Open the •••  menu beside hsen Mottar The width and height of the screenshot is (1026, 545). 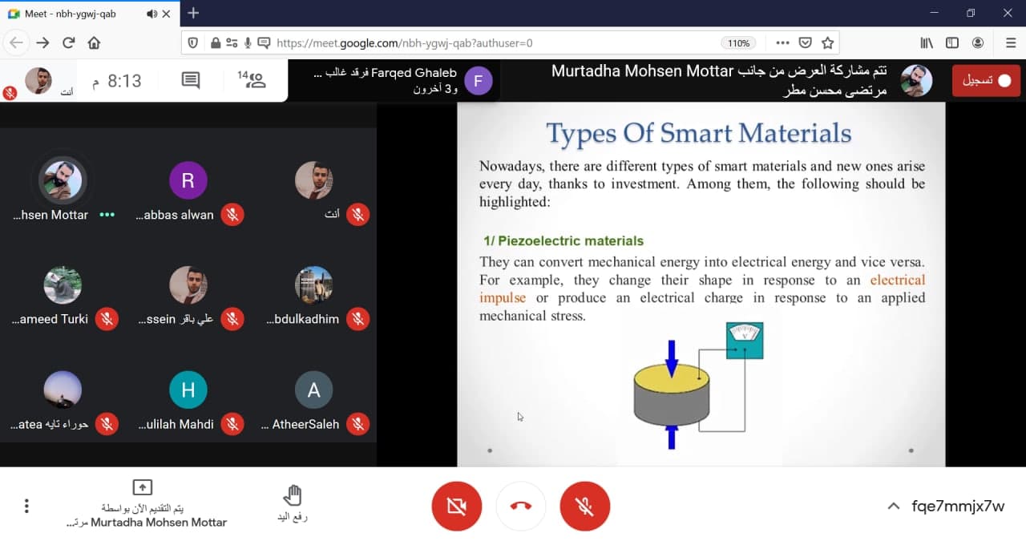107,215
